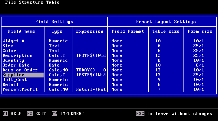Click form size 10/1 for Widget_#
This screenshot has height=121, width=218.
[x=199, y=41]
